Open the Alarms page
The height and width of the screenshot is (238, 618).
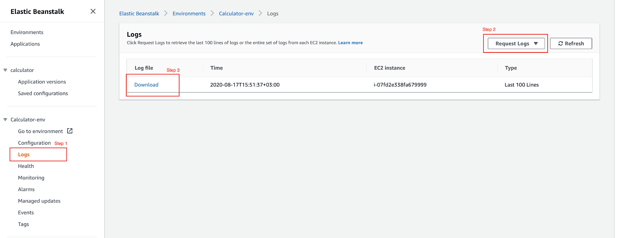click(x=26, y=189)
